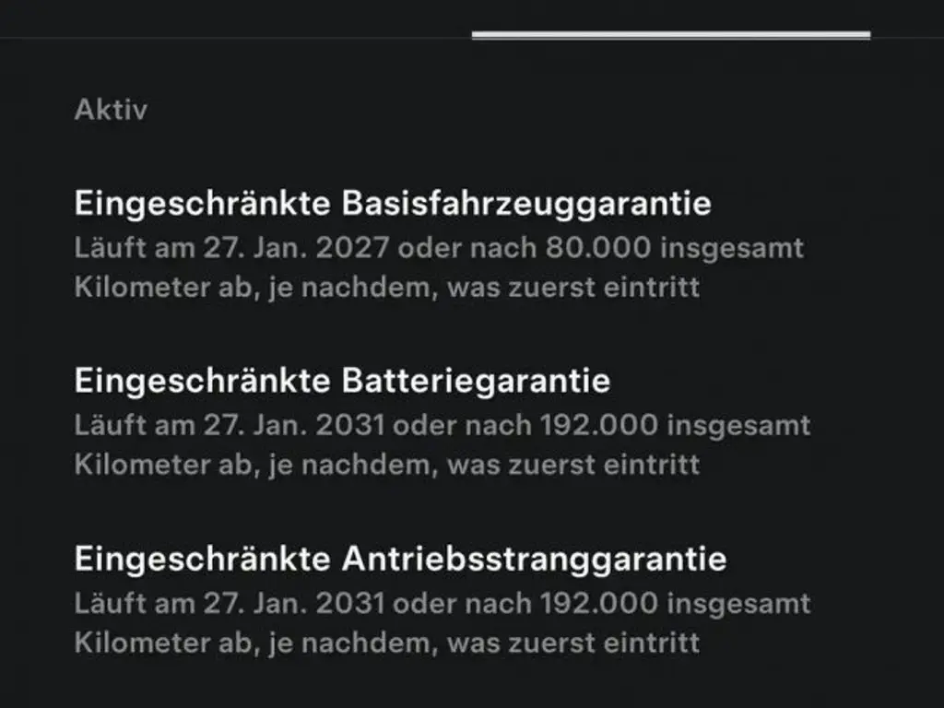Click the "Aktiv" section label
The height and width of the screenshot is (708, 944).
[111, 110]
